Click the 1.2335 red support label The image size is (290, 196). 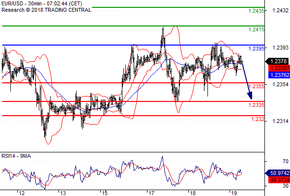coord(257,105)
